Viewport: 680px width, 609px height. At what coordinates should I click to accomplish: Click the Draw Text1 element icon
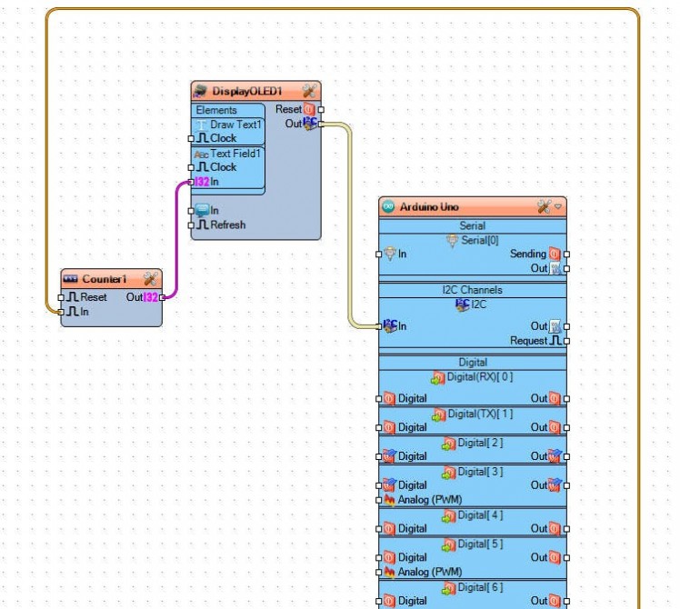[201, 125]
